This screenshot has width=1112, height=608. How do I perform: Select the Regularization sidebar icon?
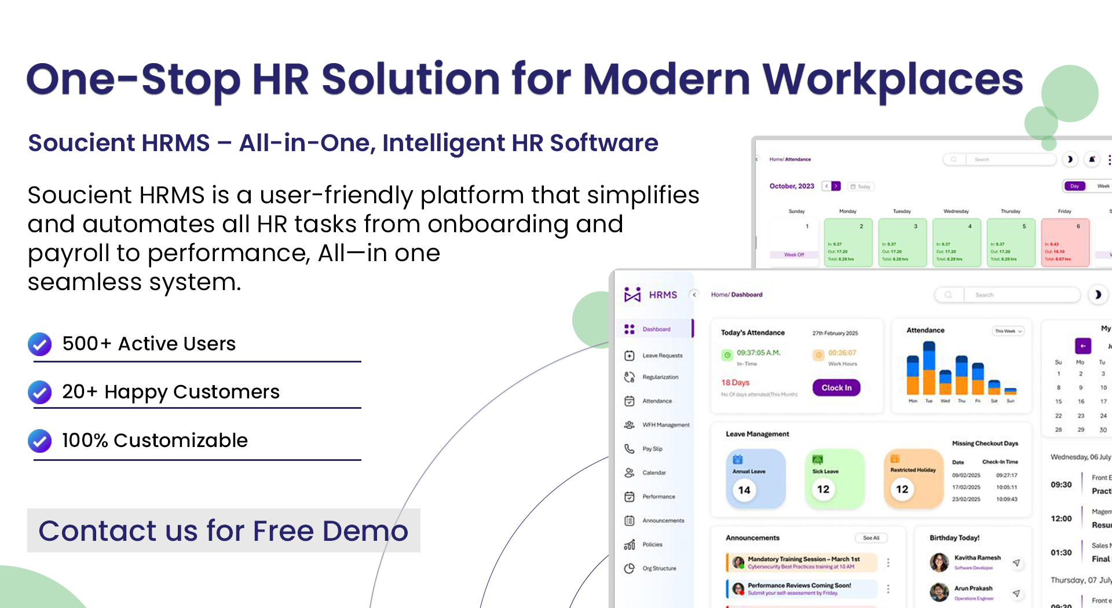pyautogui.click(x=630, y=378)
